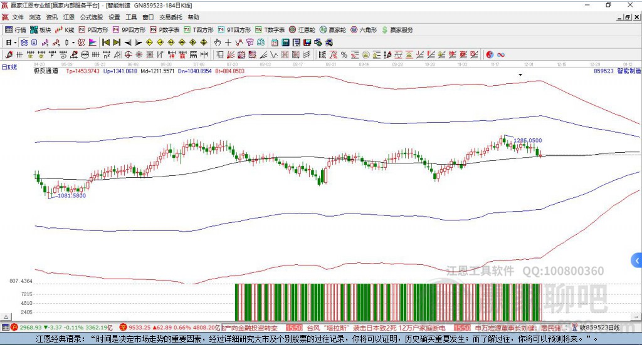This screenshot has width=642, height=345.
Task: Open 赢家服务 service link
Action: (397, 30)
